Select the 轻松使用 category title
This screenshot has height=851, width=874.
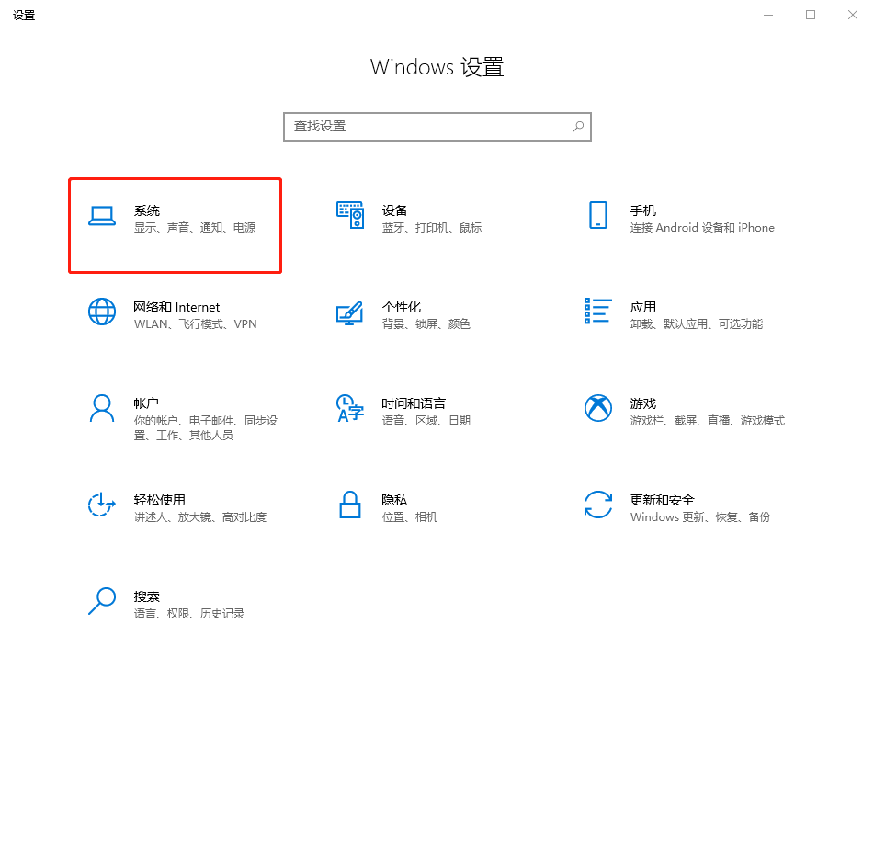(x=159, y=500)
